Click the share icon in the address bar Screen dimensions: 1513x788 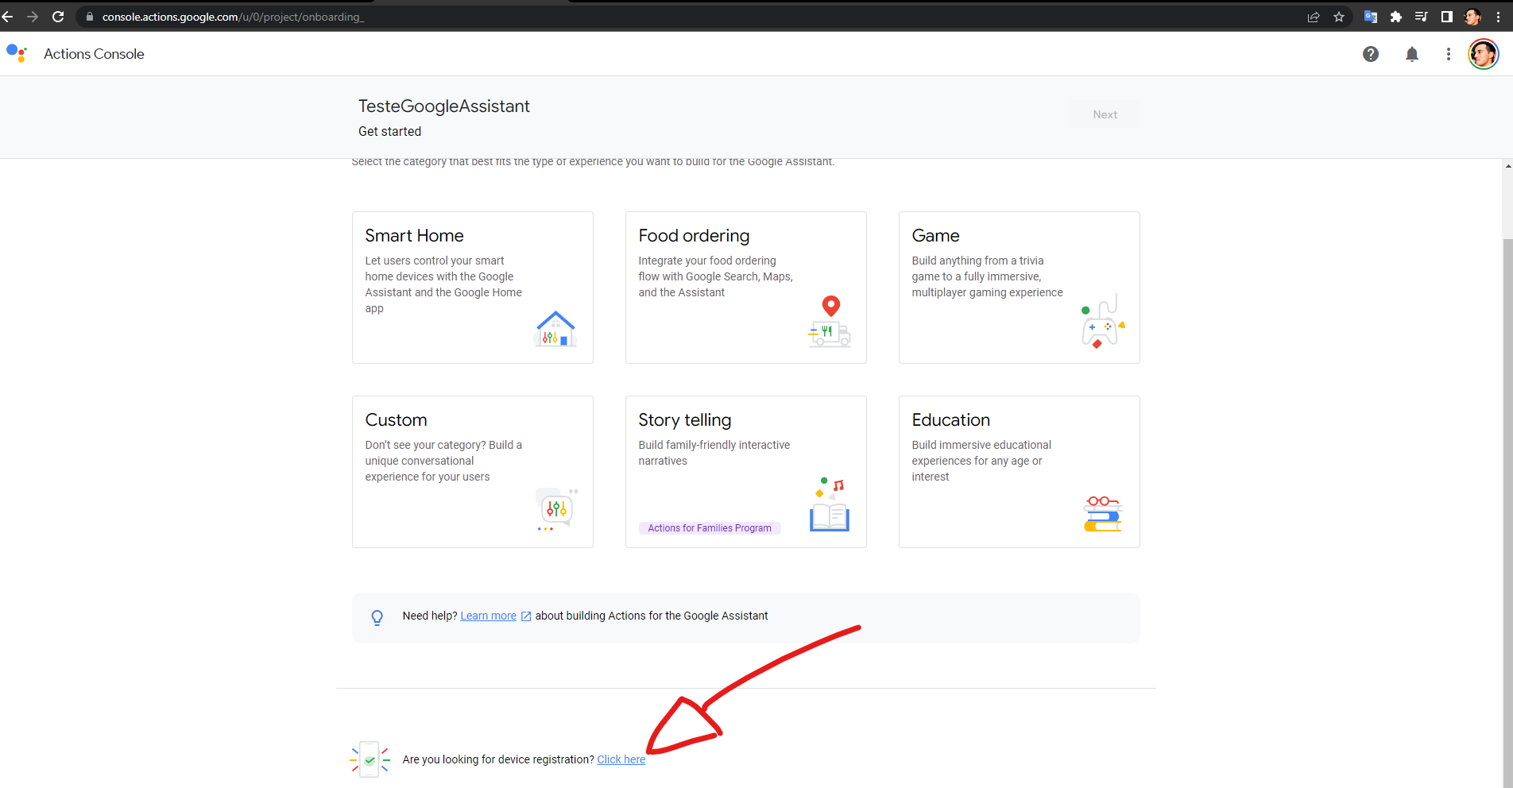click(1314, 16)
